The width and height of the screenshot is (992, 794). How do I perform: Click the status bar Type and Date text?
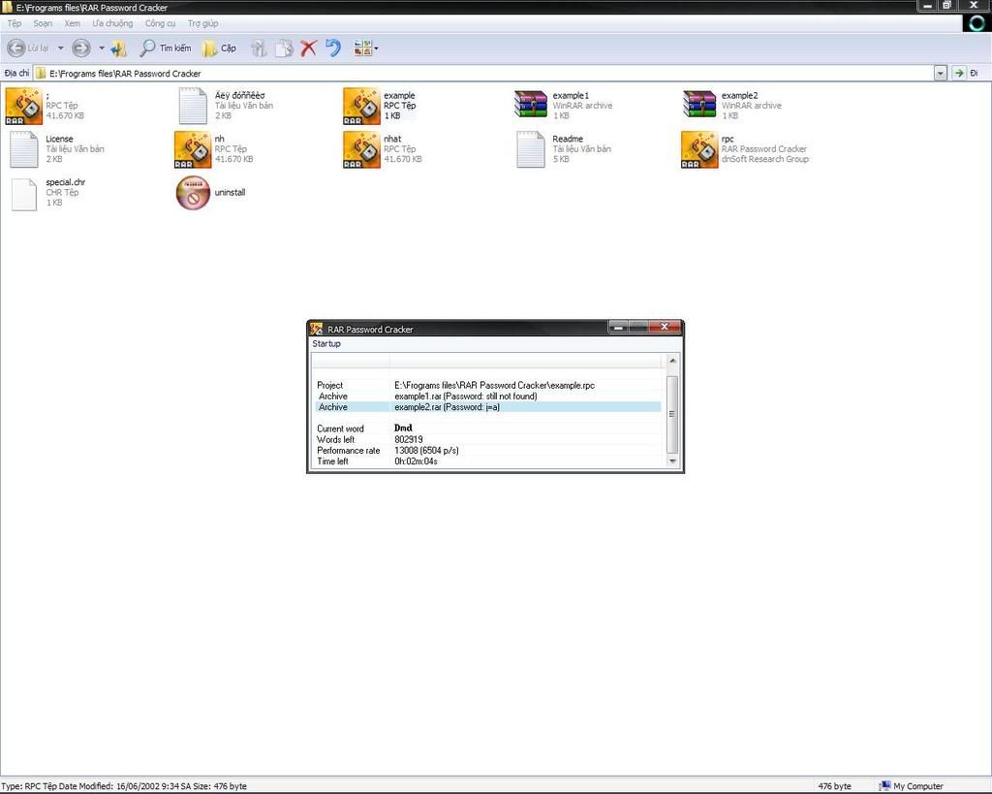click(x=124, y=786)
